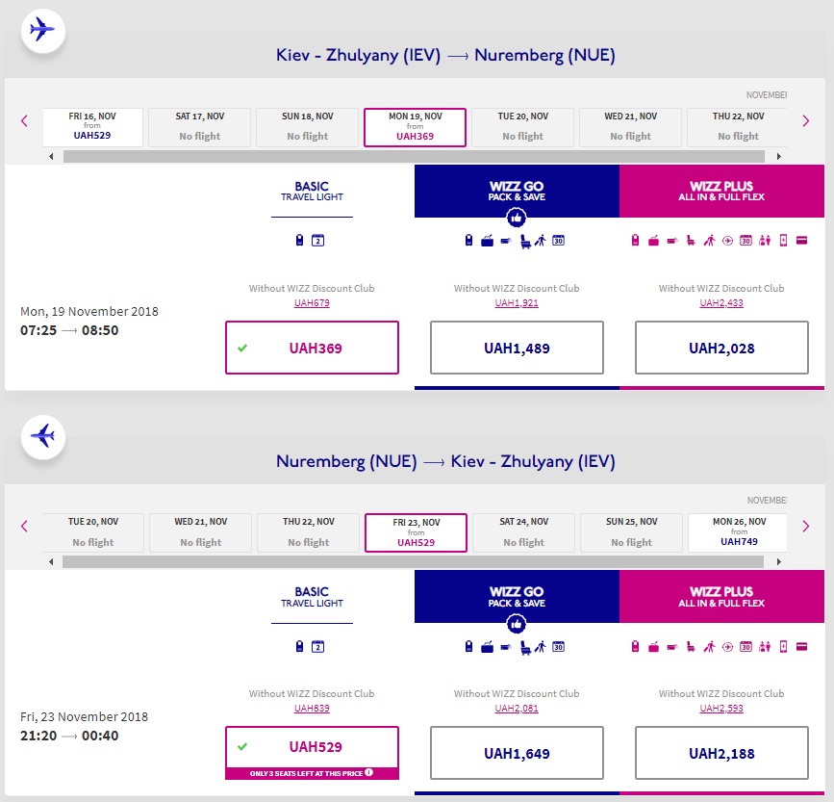Click the thumbs-up badge on outbound WIZZ GO

[x=517, y=219]
